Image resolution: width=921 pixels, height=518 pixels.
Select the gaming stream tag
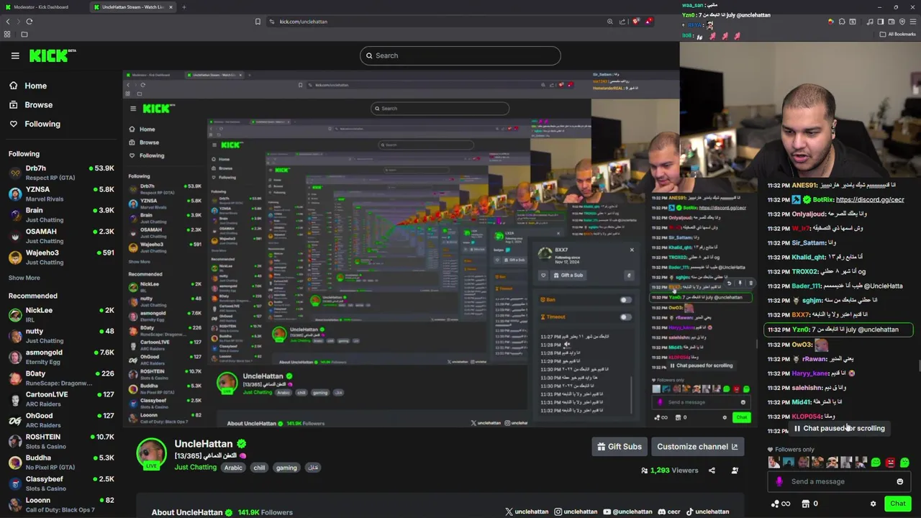286,468
